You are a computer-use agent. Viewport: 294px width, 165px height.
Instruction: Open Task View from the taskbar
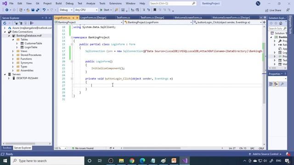100,161
